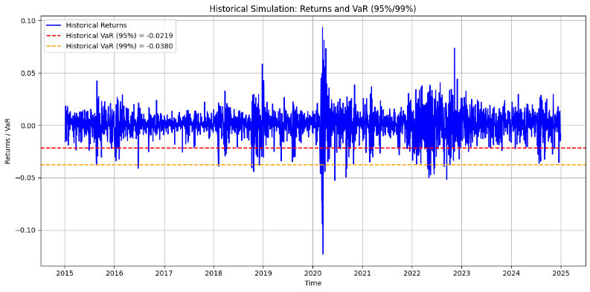This screenshot has width=590, height=292.
Task: Click the blue line sample in legend
Action: [54, 25]
